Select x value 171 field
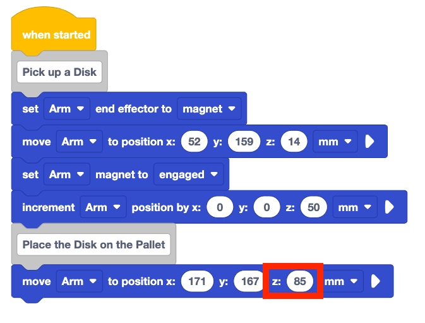The image size is (425, 323). pyautogui.click(x=197, y=281)
